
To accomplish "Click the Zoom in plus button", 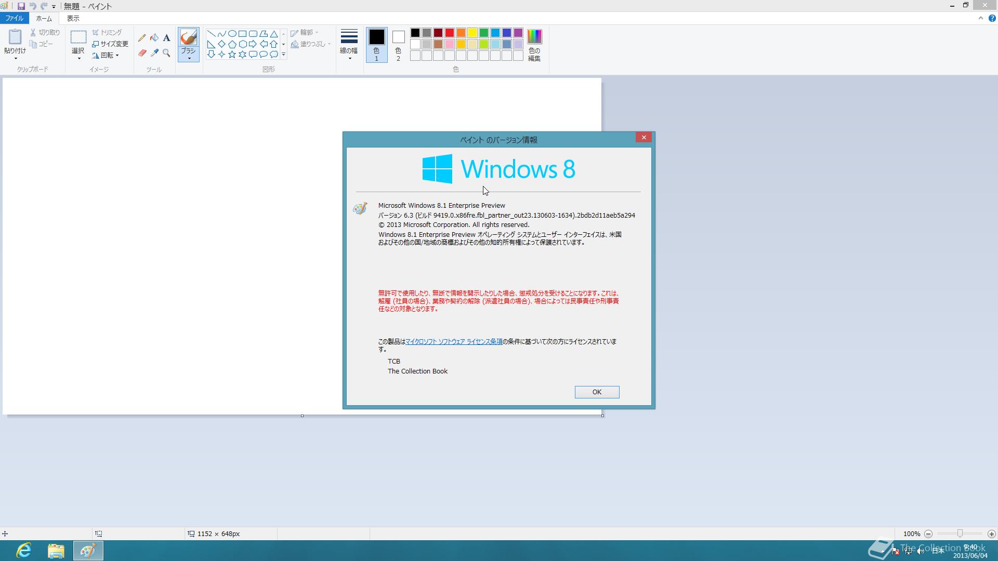I will click(x=991, y=533).
